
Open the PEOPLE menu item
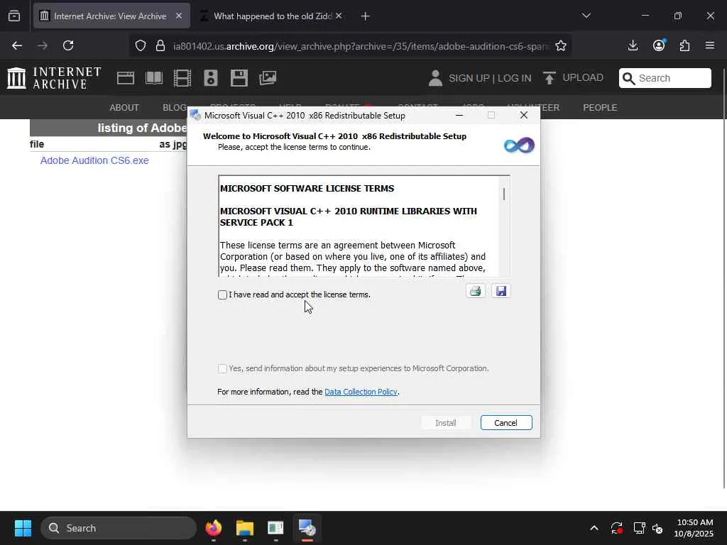pyautogui.click(x=600, y=108)
